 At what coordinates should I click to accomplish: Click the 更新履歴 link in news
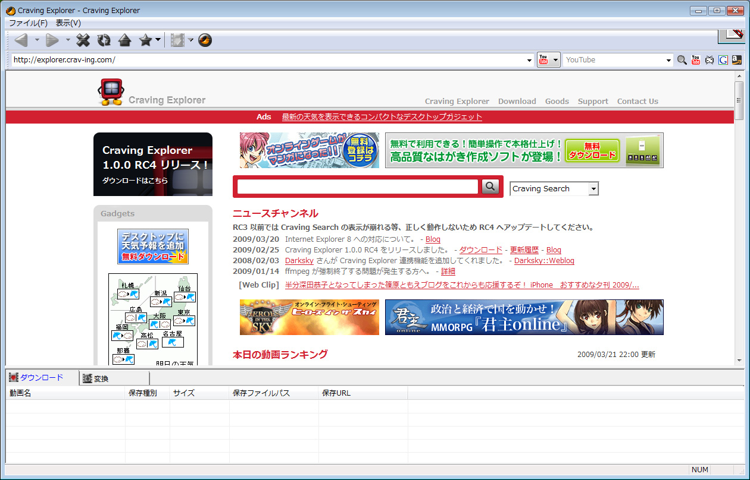pyautogui.click(x=524, y=250)
